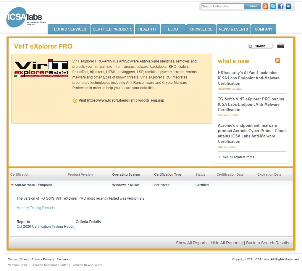Open the CERTIFIED PRODUCTS menu
302x271 pixels.
point(112,29)
